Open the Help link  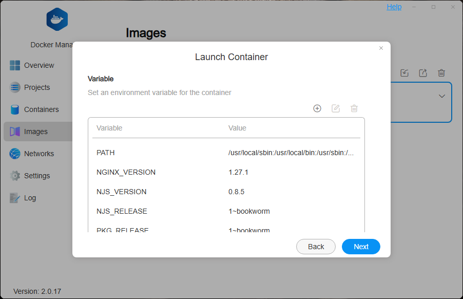(x=394, y=6)
